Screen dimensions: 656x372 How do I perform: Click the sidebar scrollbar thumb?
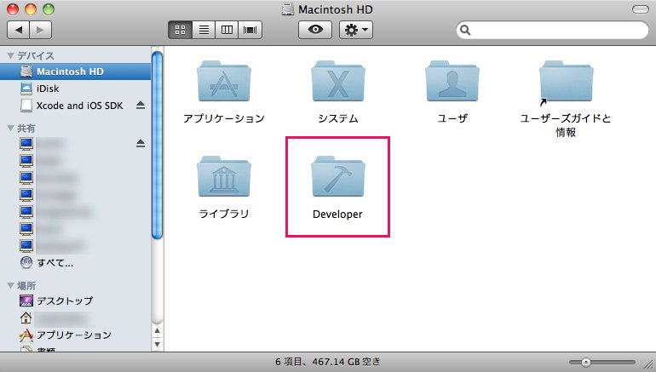point(157,145)
